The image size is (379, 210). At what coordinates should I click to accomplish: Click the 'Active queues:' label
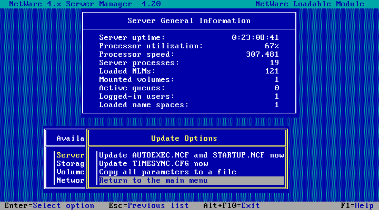coord(132,88)
